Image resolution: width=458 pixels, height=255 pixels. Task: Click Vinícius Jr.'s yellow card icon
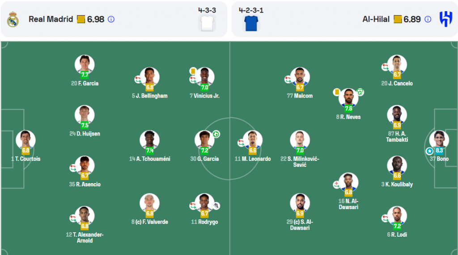[x=193, y=71]
